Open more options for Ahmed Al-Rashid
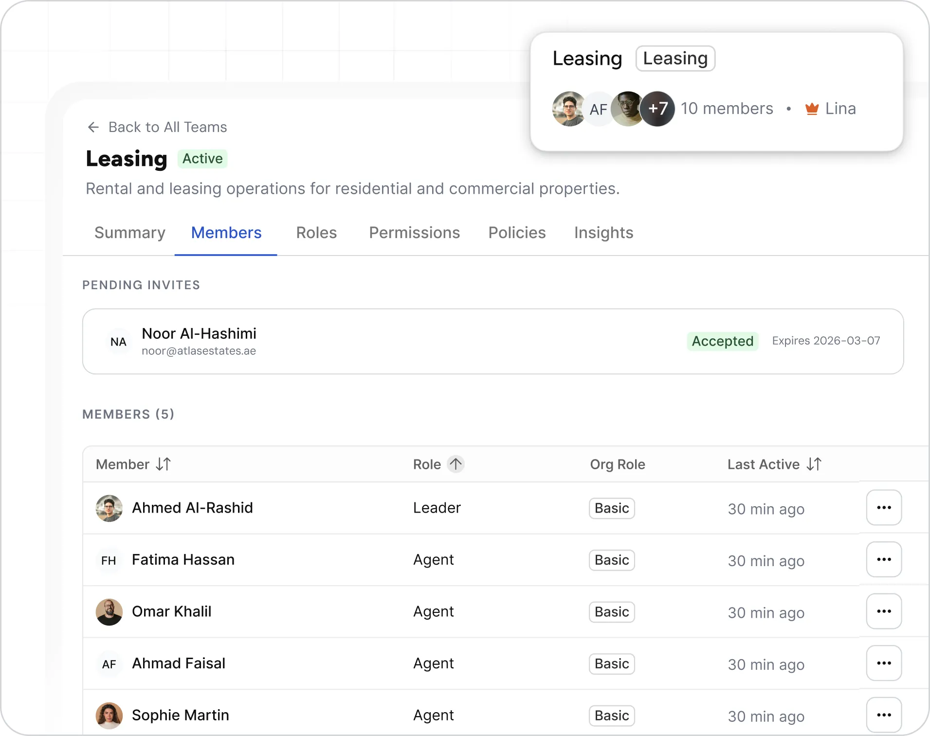 [884, 508]
